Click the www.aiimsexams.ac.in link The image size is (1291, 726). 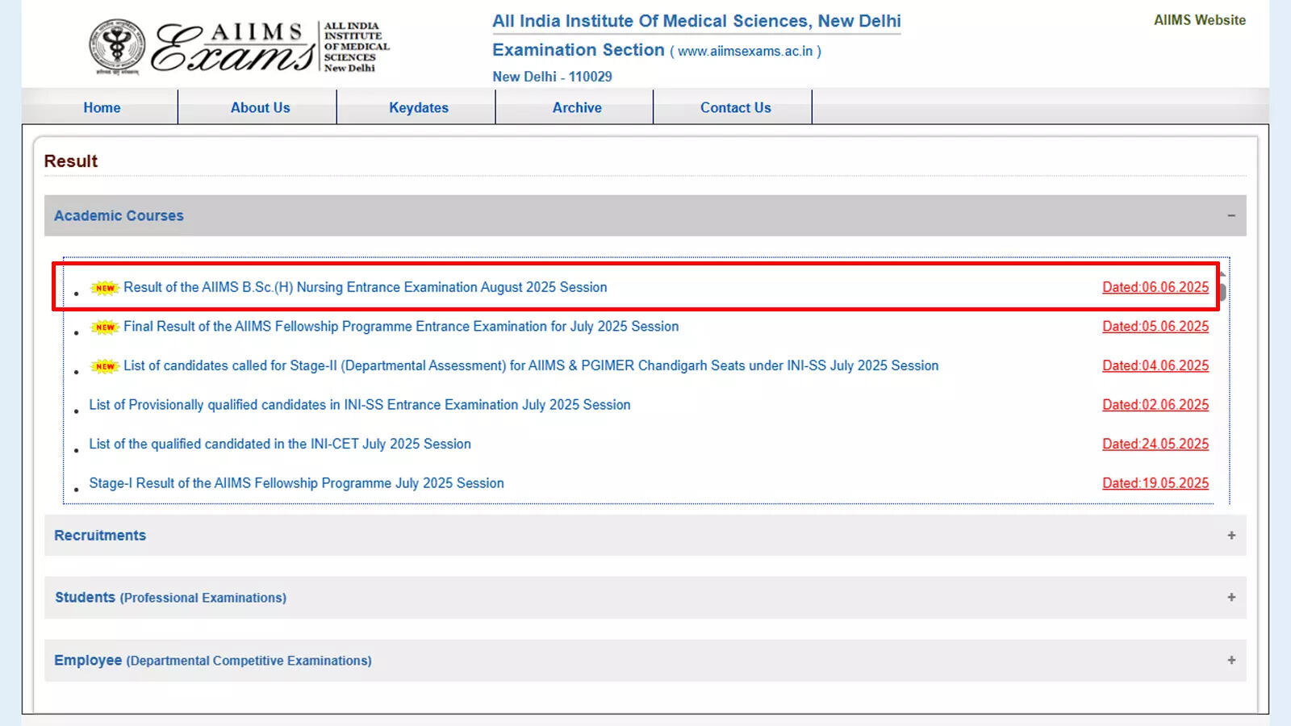click(744, 50)
